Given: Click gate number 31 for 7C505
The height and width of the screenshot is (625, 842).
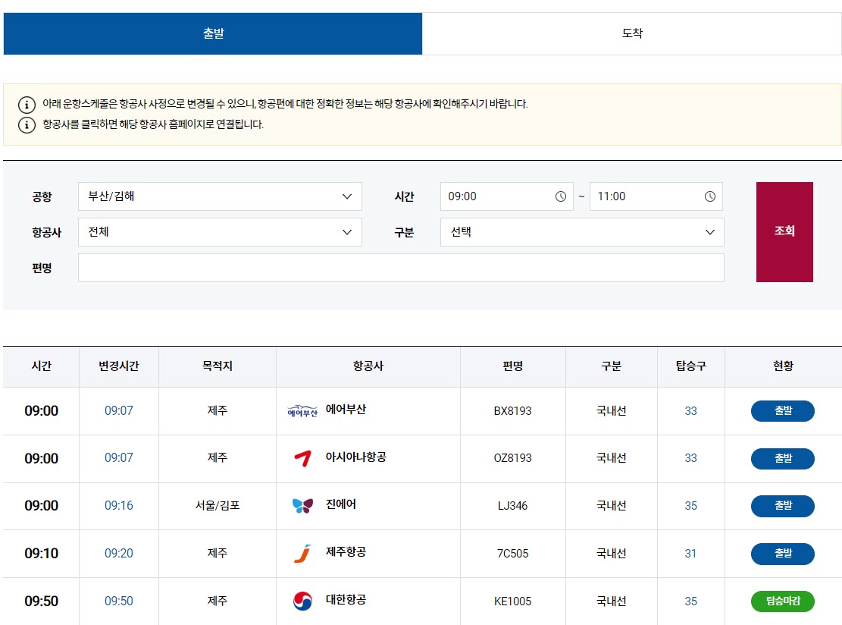Looking at the screenshot, I should pyautogui.click(x=690, y=554).
